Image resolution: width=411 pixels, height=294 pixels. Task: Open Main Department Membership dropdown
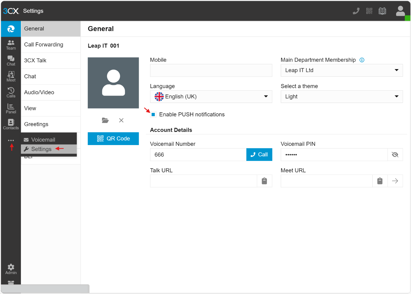pos(342,70)
